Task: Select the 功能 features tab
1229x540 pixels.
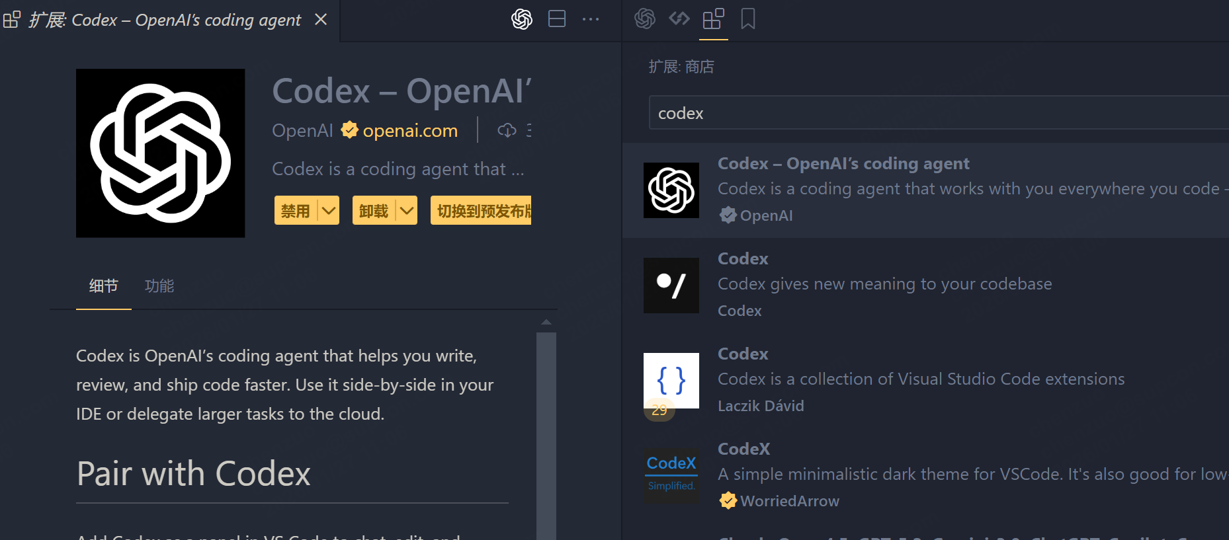Action: click(x=159, y=286)
